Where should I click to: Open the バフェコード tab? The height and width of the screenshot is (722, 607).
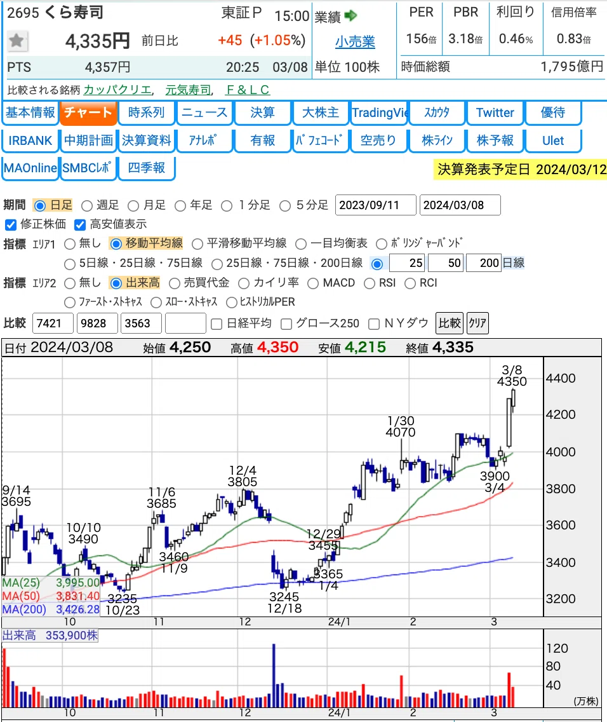[321, 140]
